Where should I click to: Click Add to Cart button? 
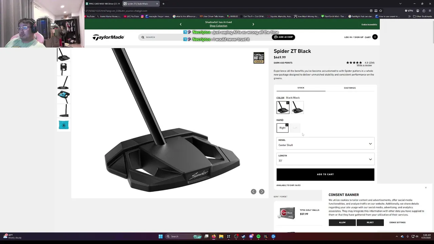(x=325, y=175)
